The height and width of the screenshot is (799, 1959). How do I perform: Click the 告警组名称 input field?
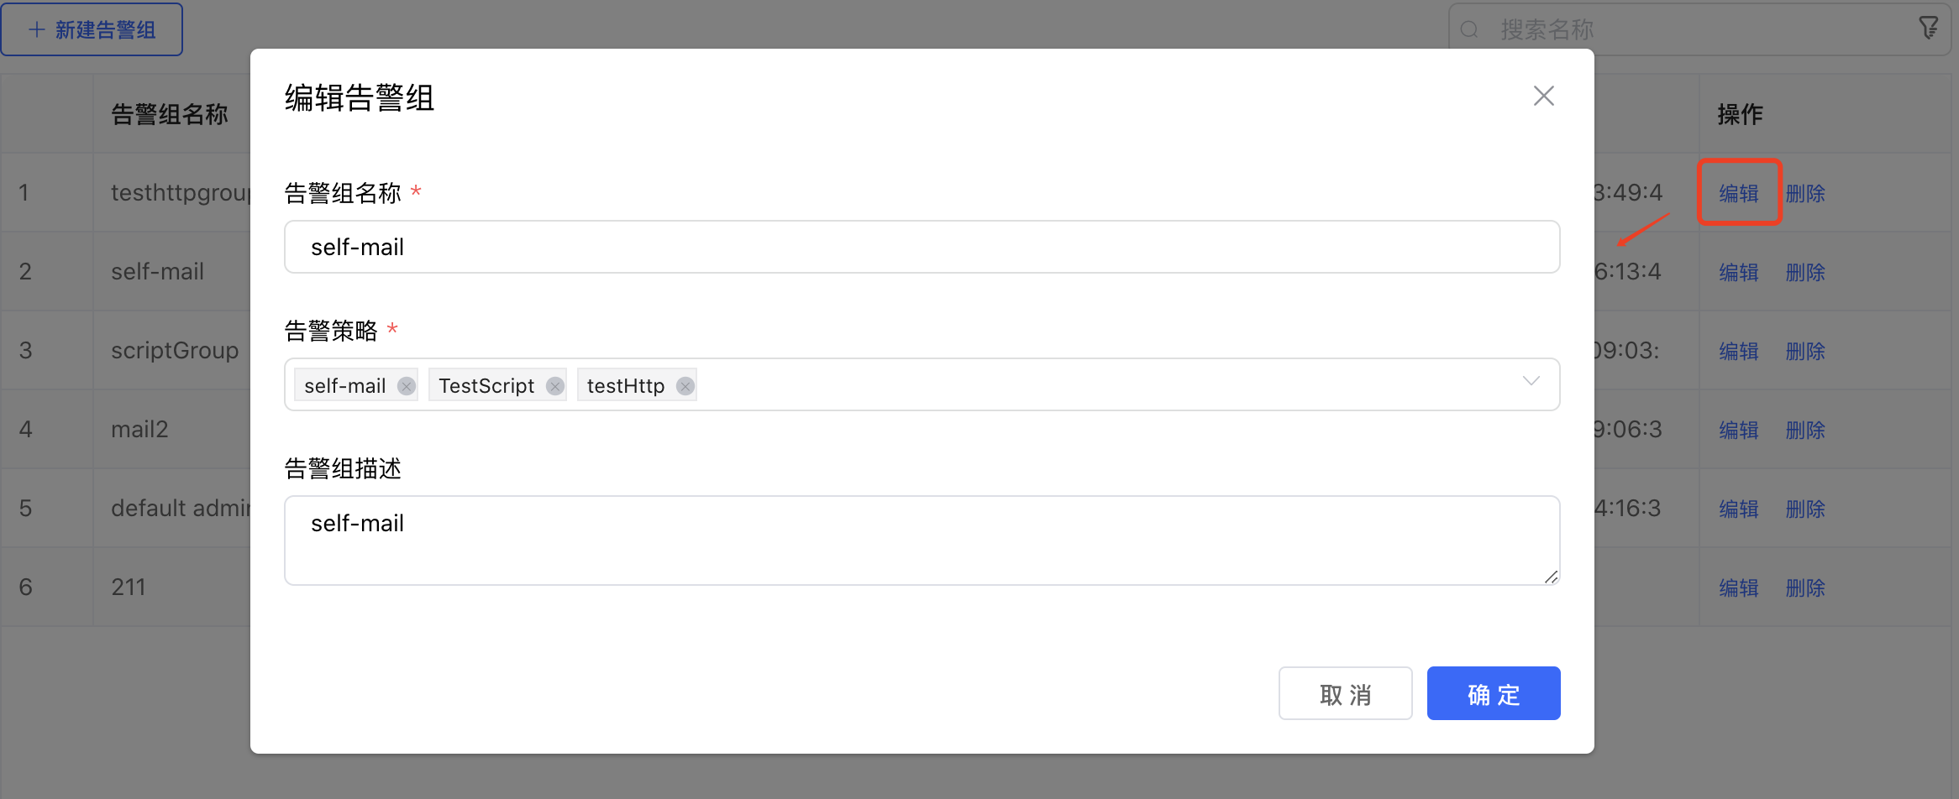922,247
